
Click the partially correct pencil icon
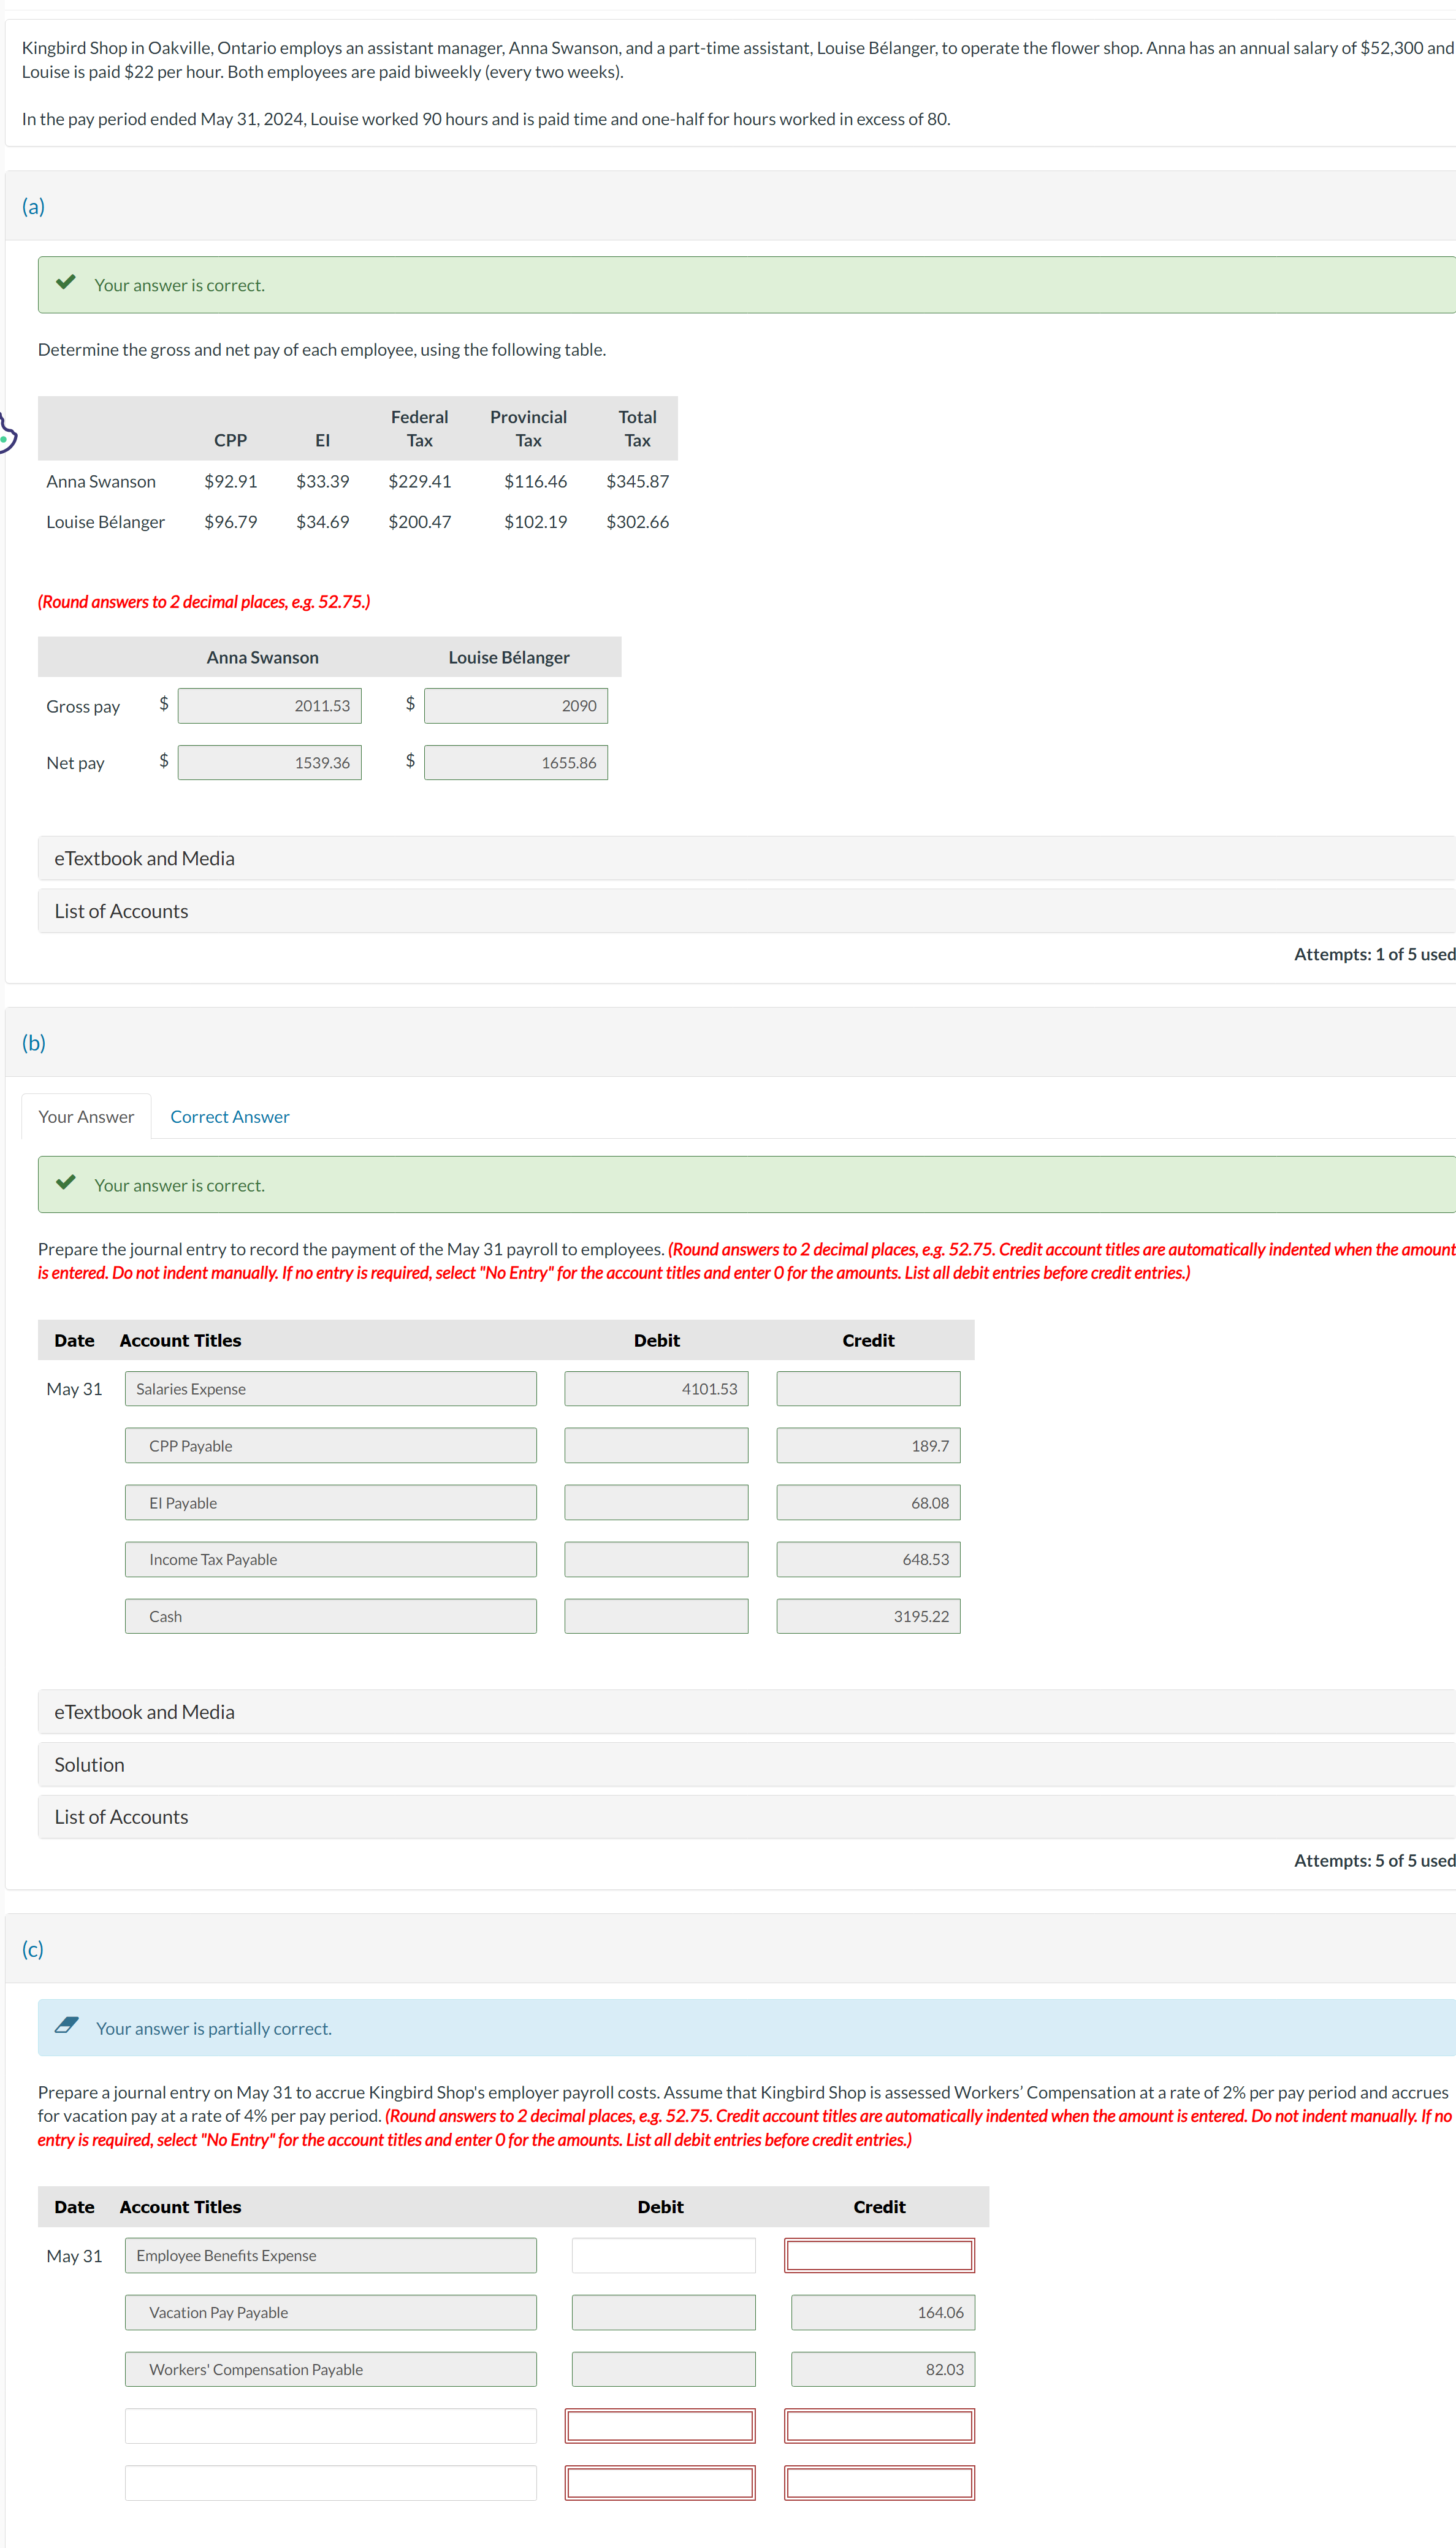[66, 2026]
